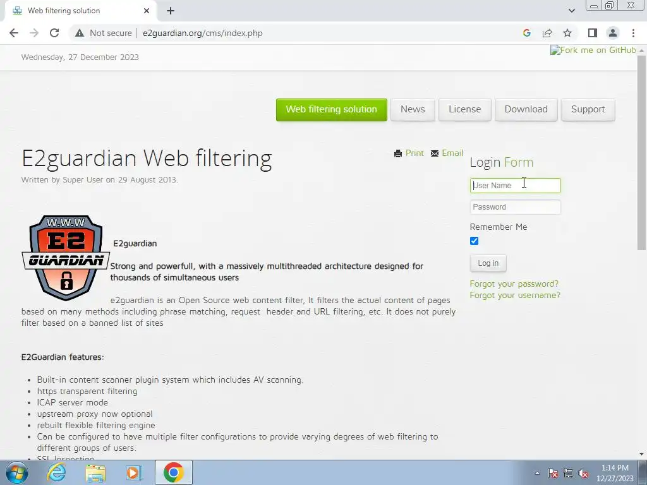Click the Email link
647x485 pixels.
[x=452, y=153]
